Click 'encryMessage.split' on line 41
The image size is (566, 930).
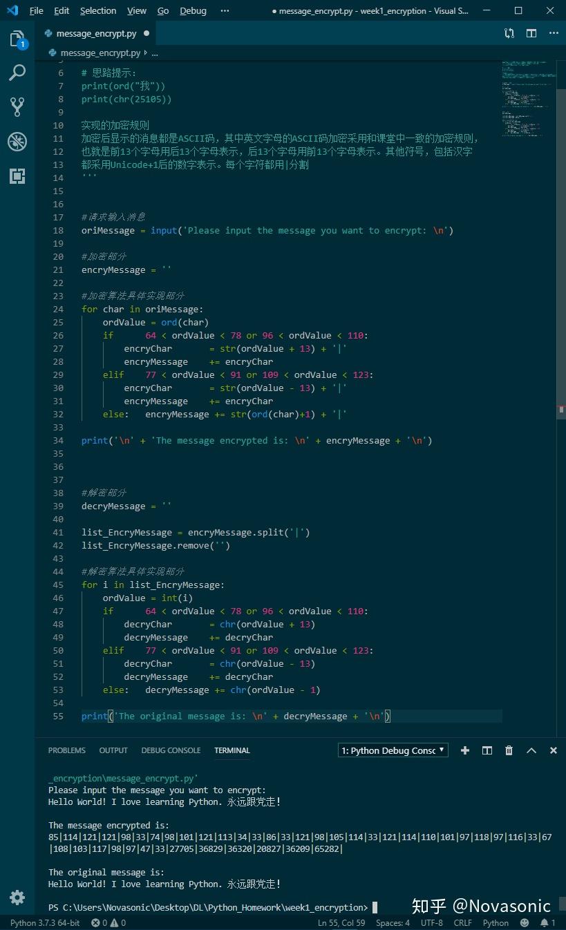(236, 533)
